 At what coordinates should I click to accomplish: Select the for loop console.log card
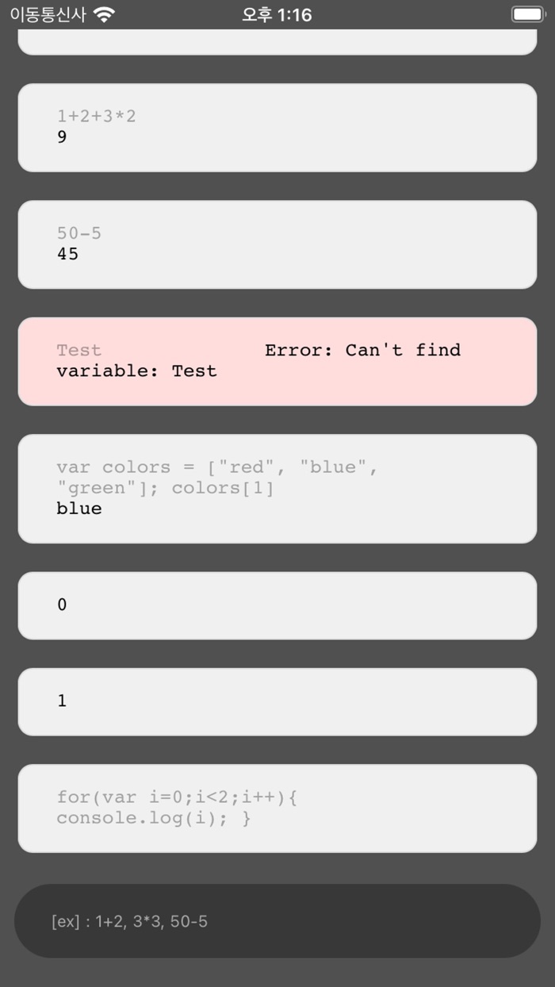pyautogui.click(x=277, y=808)
